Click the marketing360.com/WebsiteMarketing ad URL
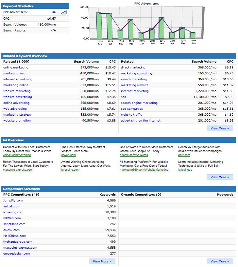The height and width of the screenshot is (267, 238). pyautogui.click(x=144, y=170)
